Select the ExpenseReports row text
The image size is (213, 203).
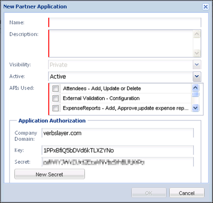[x=125, y=108]
